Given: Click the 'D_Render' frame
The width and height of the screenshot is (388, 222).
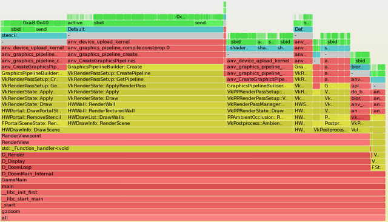Looking at the screenshot, I should [186, 155].
